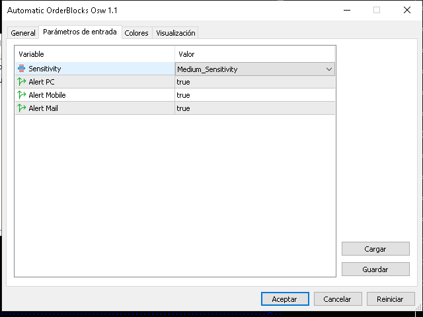Screen dimensions: 423x317
Task: Open the Colores tab
Action: [137, 33]
